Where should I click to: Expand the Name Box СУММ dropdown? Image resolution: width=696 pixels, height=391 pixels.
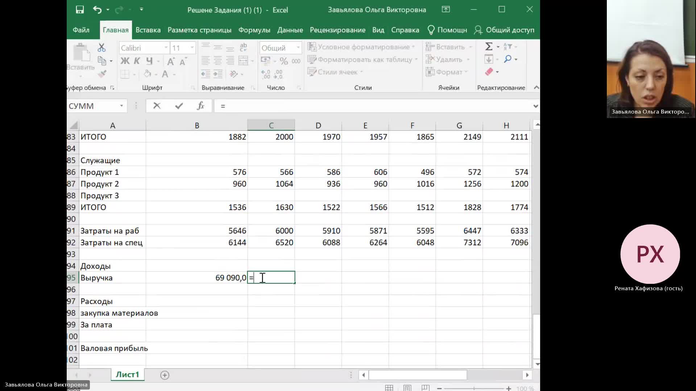(x=121, y=106)
